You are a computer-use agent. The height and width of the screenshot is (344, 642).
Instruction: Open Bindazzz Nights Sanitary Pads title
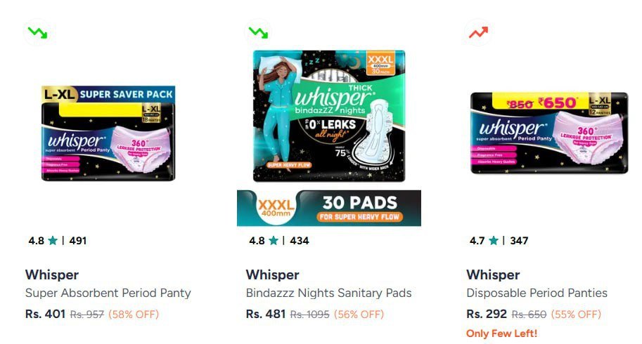[329, 293]
